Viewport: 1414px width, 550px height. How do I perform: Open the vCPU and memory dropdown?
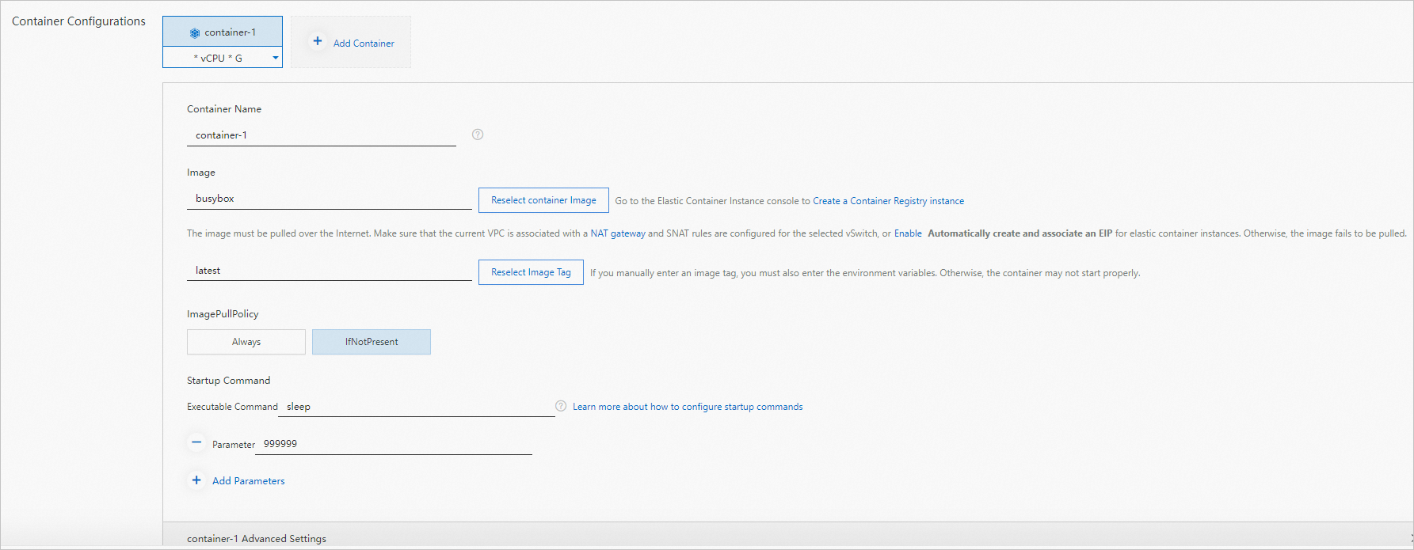tap(275, 58)
